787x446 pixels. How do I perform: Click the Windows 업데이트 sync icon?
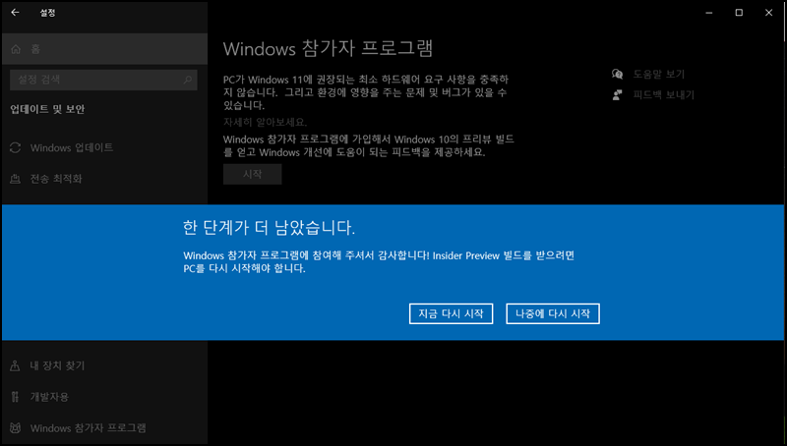click(x=15, y=147)
